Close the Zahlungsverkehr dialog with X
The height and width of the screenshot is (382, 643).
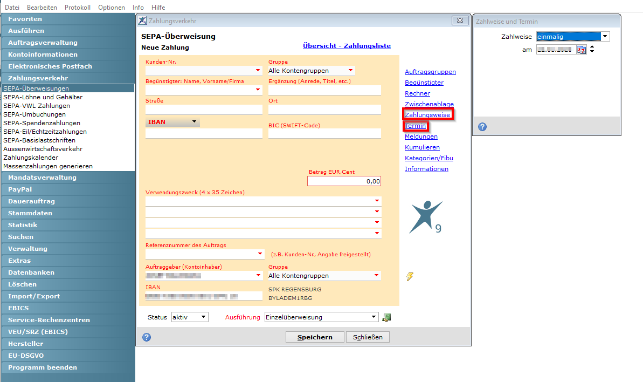460,20
